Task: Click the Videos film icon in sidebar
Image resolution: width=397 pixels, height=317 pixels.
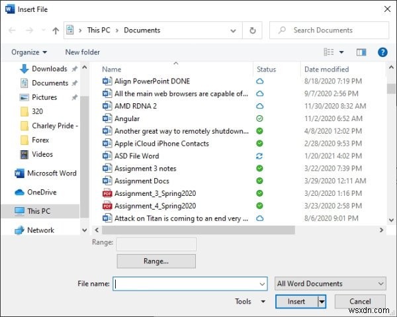Action: 24,154
